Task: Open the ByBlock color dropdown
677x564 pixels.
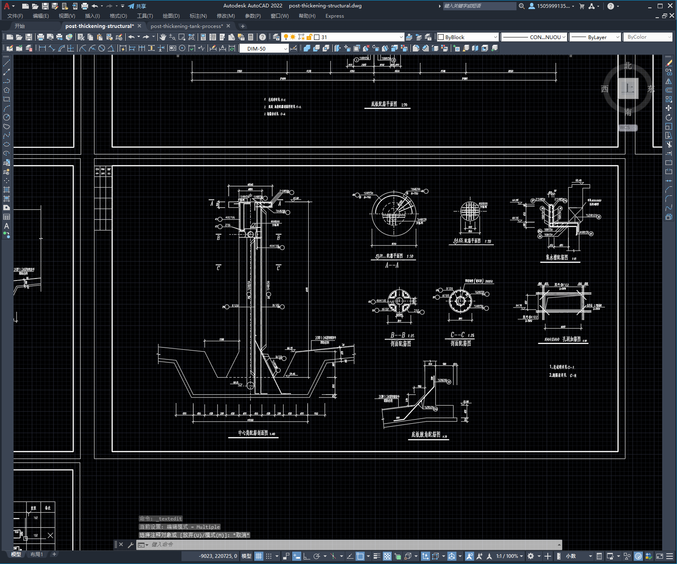Action: [468, 37]
